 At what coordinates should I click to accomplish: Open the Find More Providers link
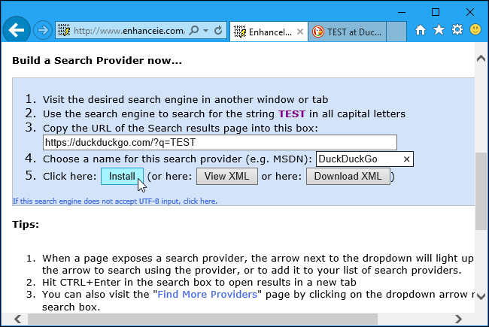tap(207, 294)
